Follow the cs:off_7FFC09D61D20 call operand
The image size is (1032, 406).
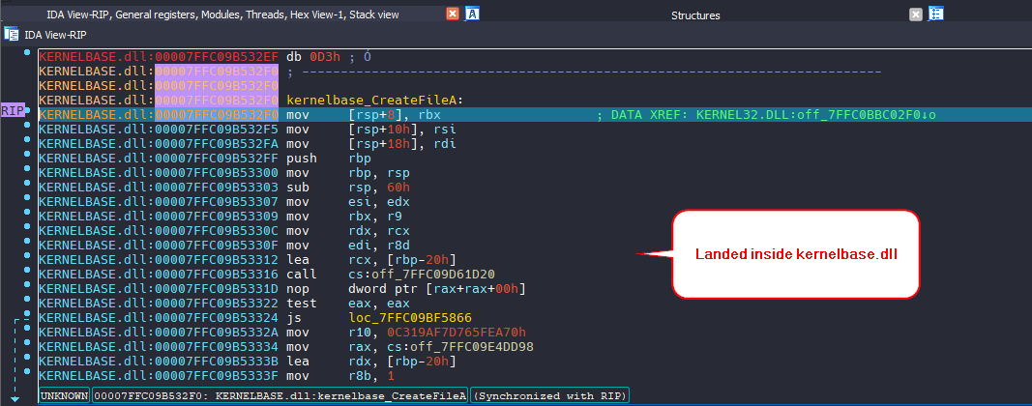coord(422,275)
